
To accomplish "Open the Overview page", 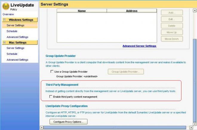I will coord(8,14).
